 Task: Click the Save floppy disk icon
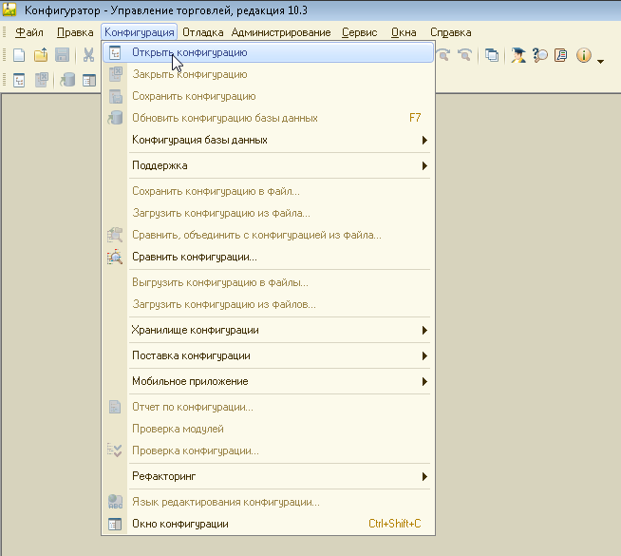tap(62, 55)
